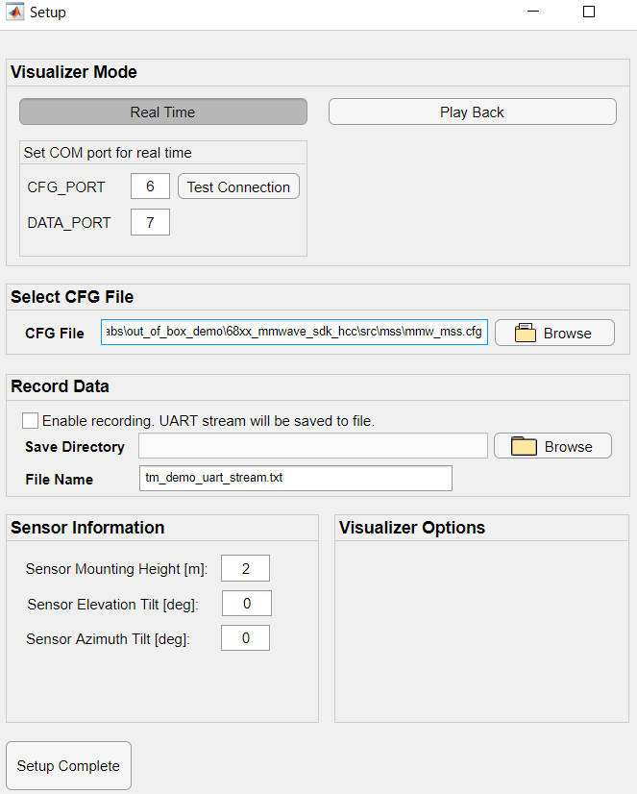The image size is (637, 794).
Task: Select Real Time visualizer mode
Action: 163,112
